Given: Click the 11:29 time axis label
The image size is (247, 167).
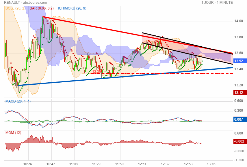Looking at the screenshot, I should click(x=96, y=164).
